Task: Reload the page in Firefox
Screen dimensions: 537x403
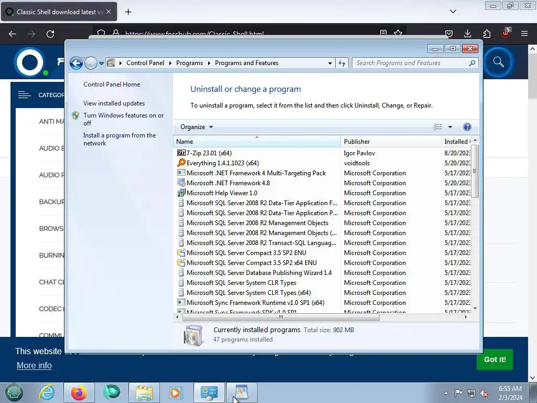Action: point(50,34)
